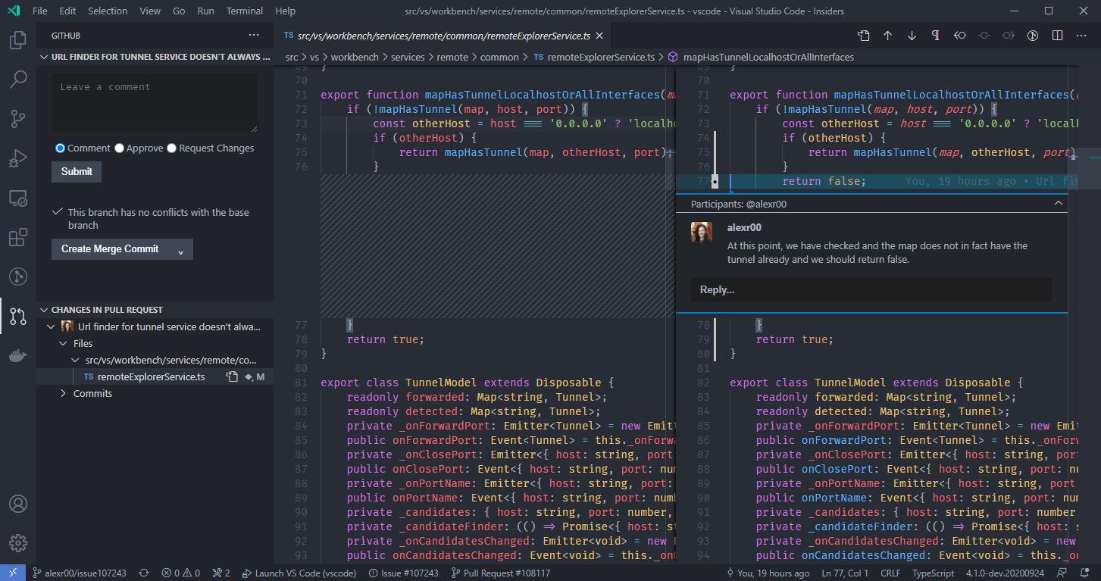Toggle whitespace trimming pilcrow icon

click(x=936, y=36)
